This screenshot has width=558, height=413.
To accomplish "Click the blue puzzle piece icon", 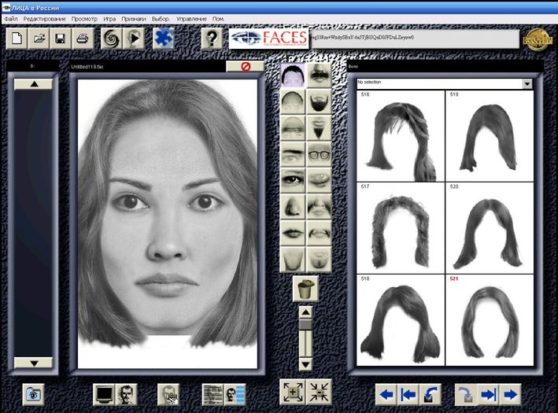I will pyautogui.click(x=164, y=38).
